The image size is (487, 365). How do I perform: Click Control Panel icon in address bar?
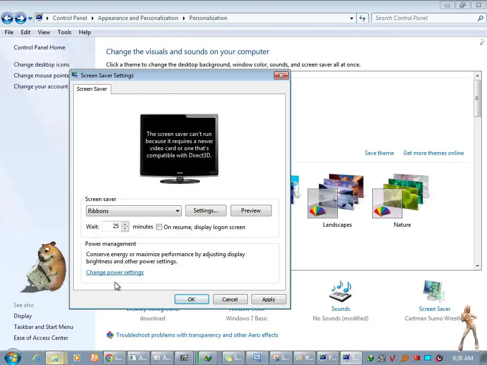[x=39, y=18]
